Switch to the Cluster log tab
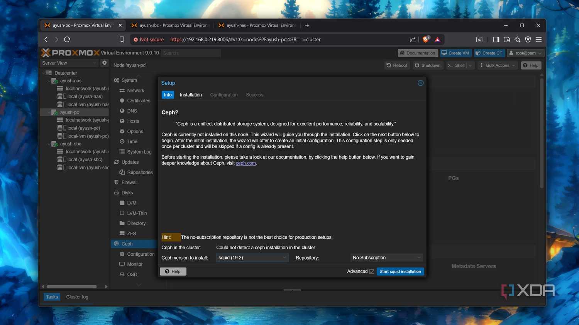This screenshot has width=579, height=325. point(77,297)
